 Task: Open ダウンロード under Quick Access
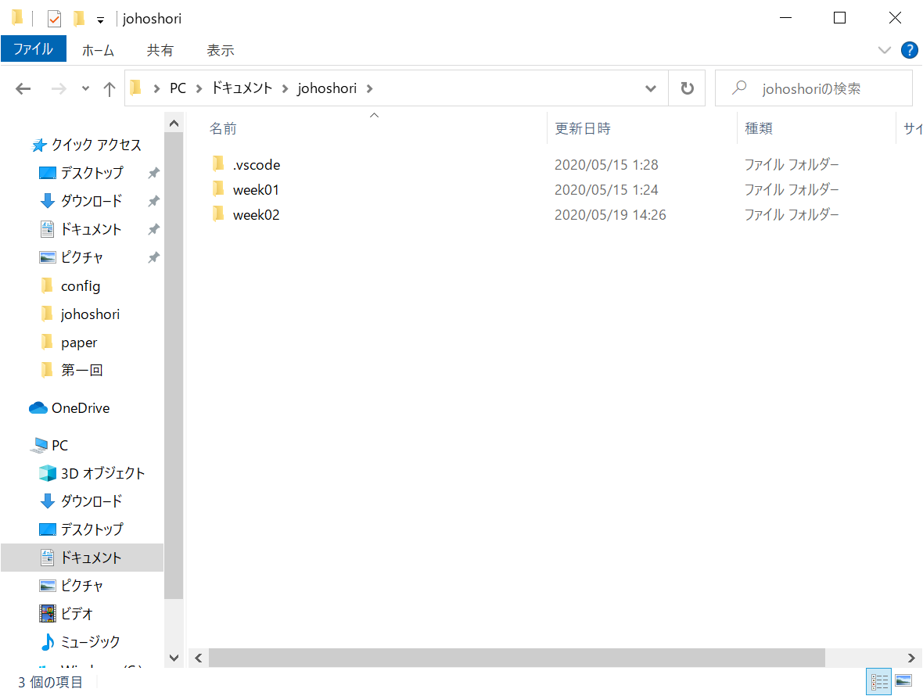(92, 201)
